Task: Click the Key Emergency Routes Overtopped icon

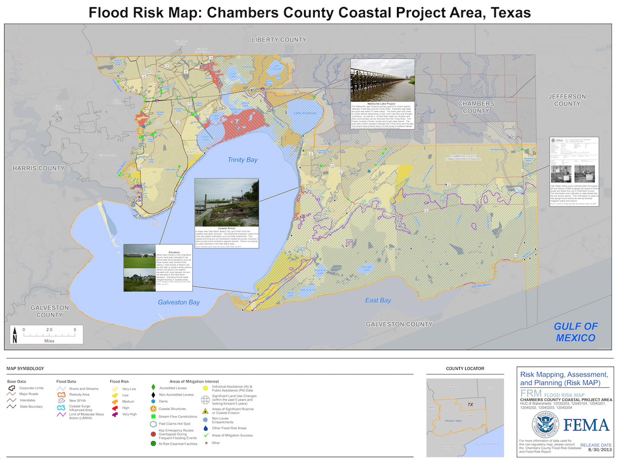Action: [x=153, y=433]
